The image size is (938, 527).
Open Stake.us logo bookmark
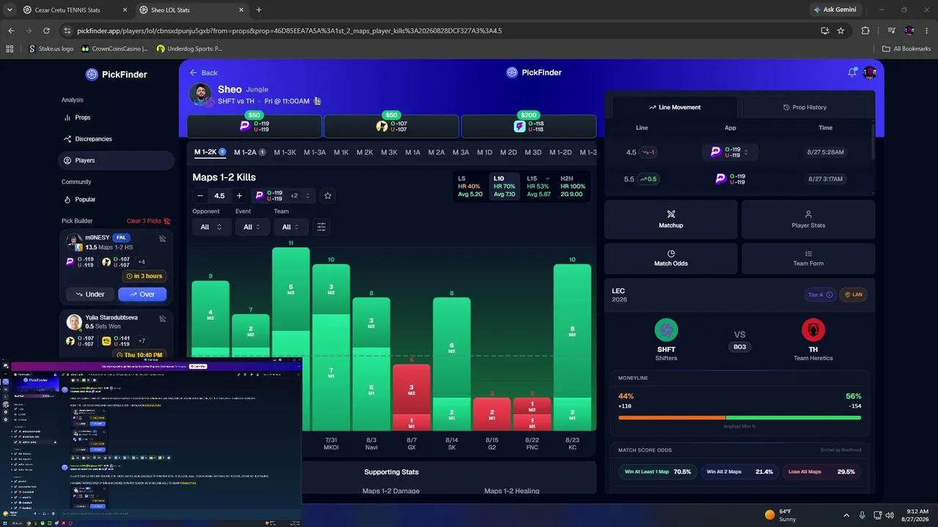(51, 48)
